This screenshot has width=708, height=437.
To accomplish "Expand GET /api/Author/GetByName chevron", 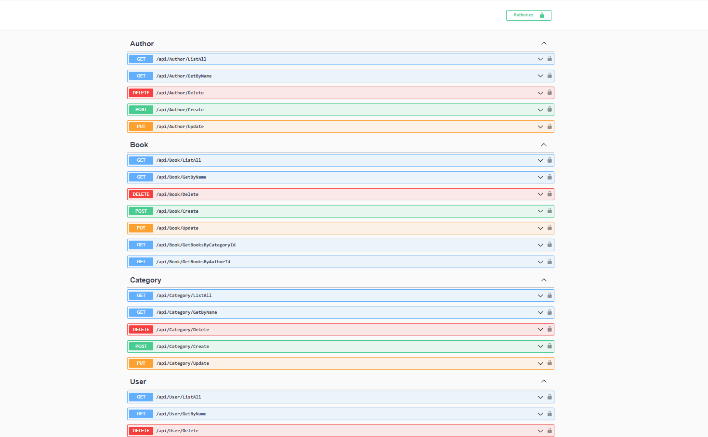I will click(540, 76).
